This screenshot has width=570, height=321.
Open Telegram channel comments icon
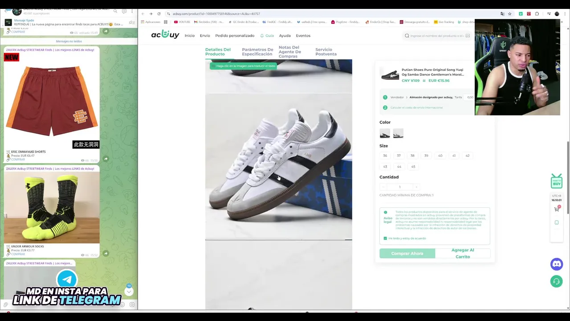coord(124,11)
